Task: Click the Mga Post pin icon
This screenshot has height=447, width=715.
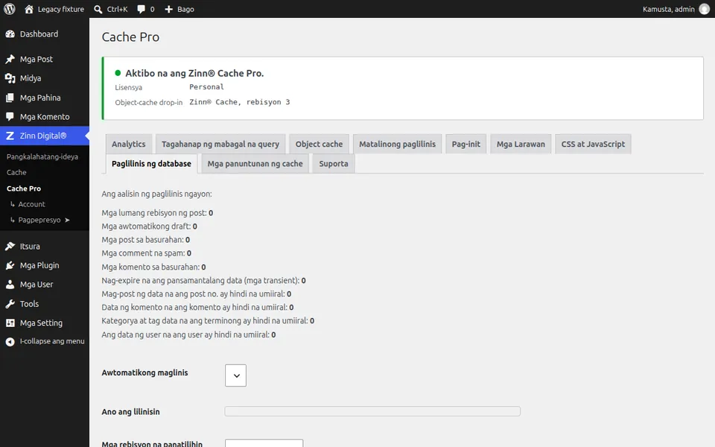Action: [x=10, y=60]
